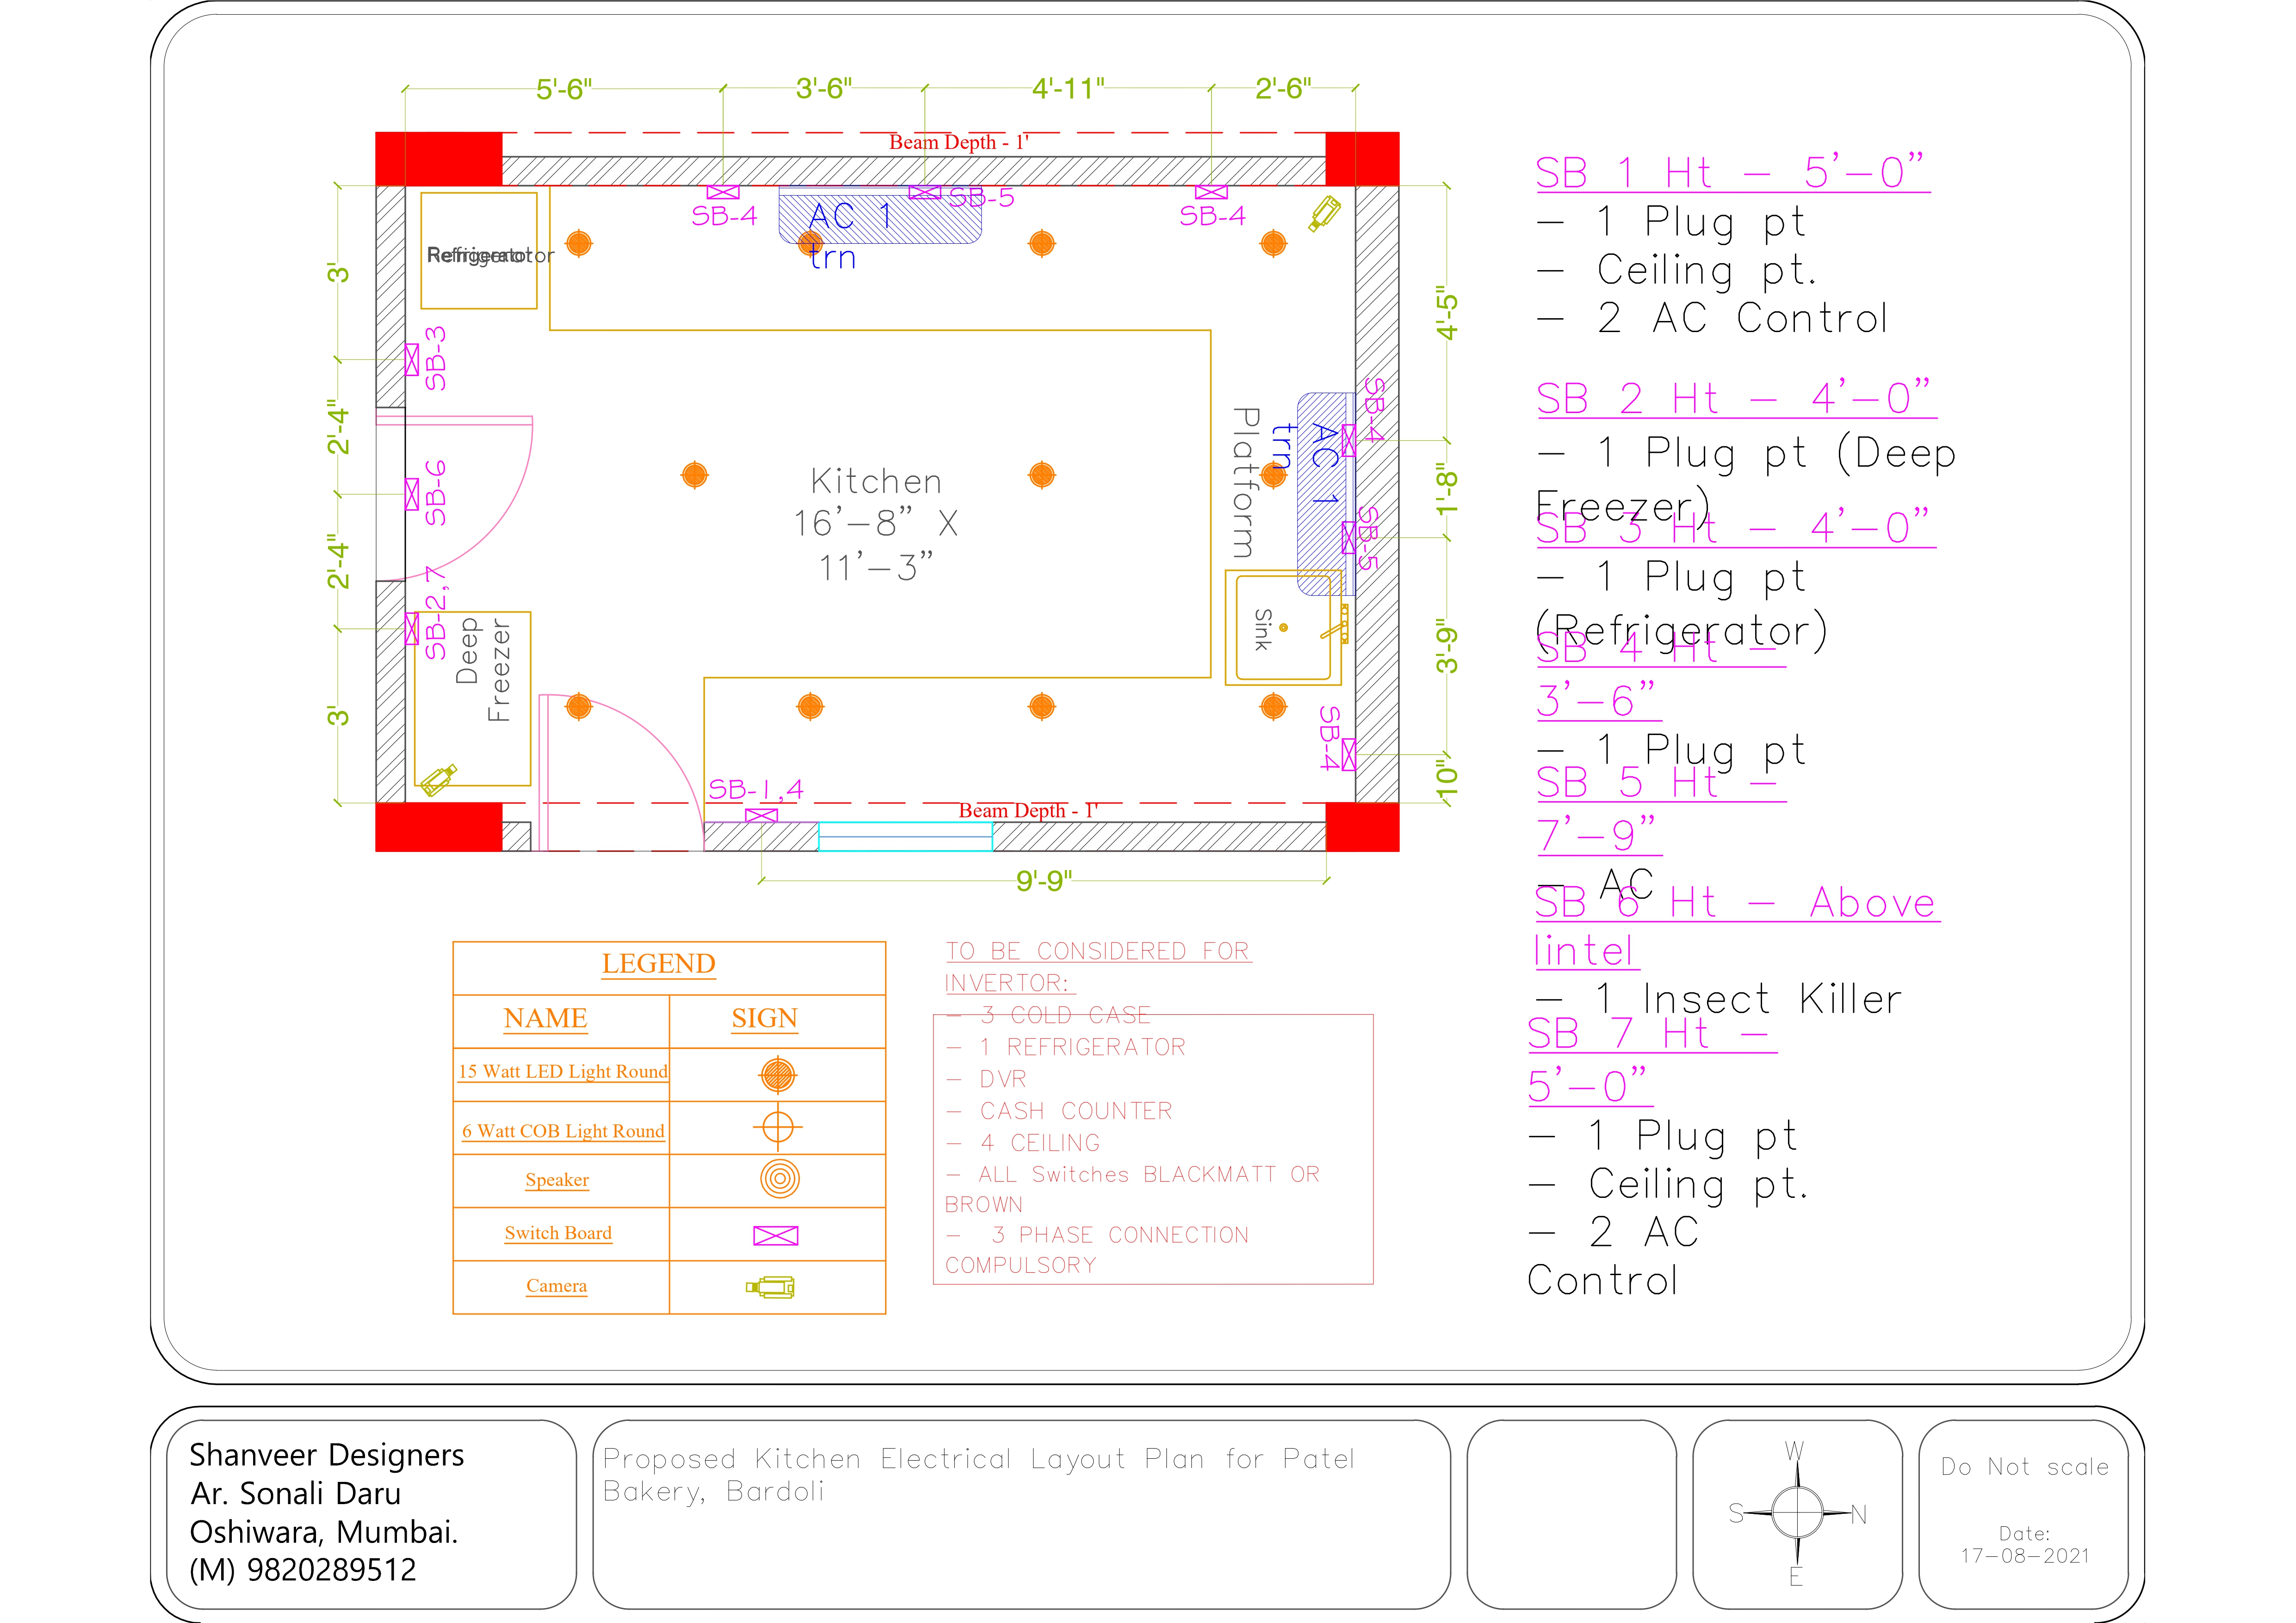The width and height of the screenshot is (2296, 1623).
Task: Click the 9'-9" dimension label
Action: tap(1043, 880)
